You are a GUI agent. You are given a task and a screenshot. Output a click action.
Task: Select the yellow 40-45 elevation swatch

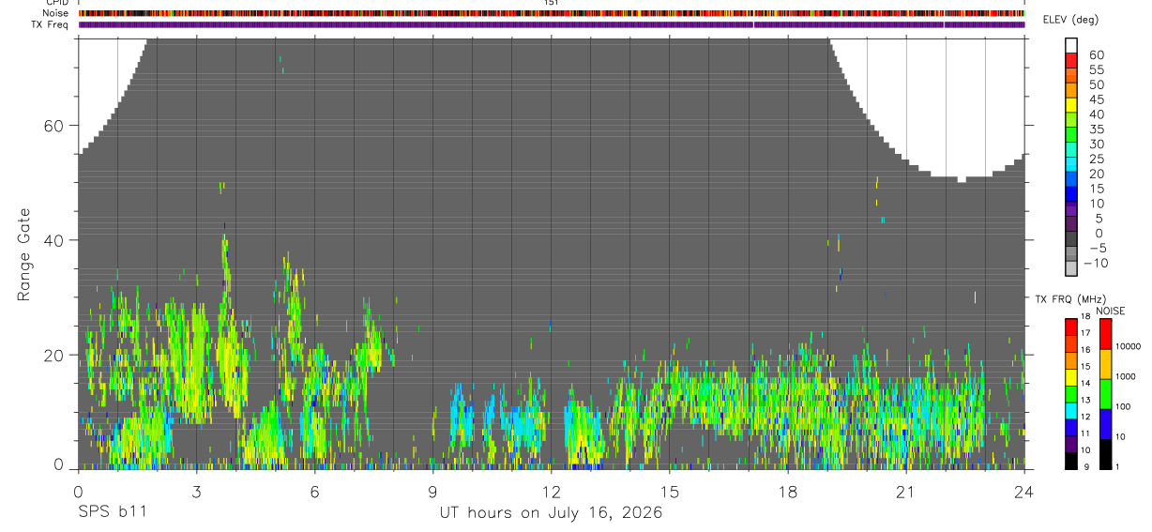coord(1071,106)
